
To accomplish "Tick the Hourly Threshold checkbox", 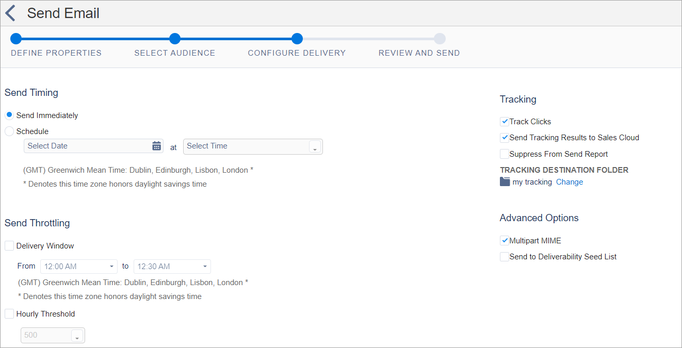I will point(9,313).
